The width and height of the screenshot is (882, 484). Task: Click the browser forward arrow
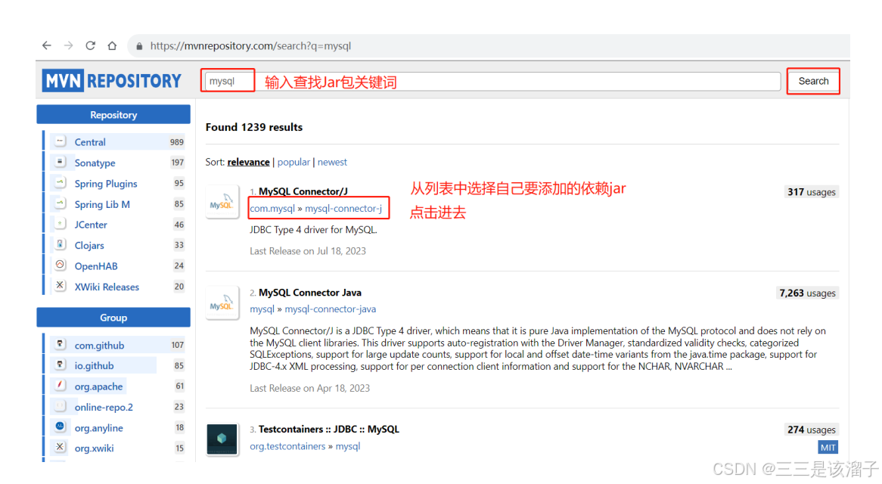pyautogui.click(x=69, y=45)
